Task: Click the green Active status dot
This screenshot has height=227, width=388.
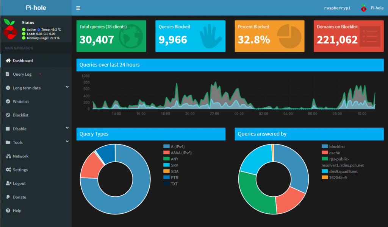Action: coord(24,30)
